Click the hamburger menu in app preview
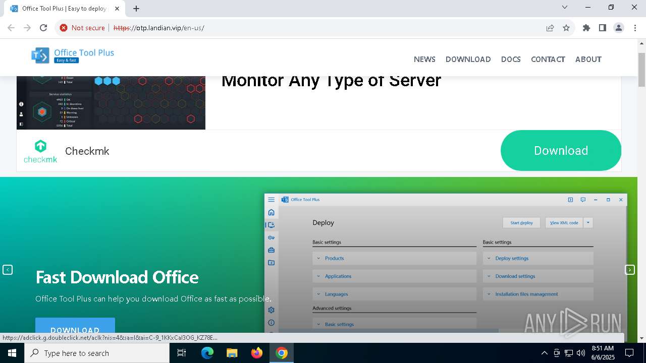Viewport: 646px width, 363px height. [x=271, y=200]
